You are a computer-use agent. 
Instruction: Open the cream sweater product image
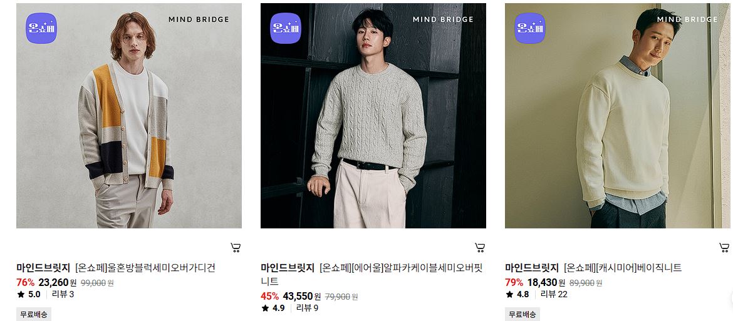(x=618, y=116)
